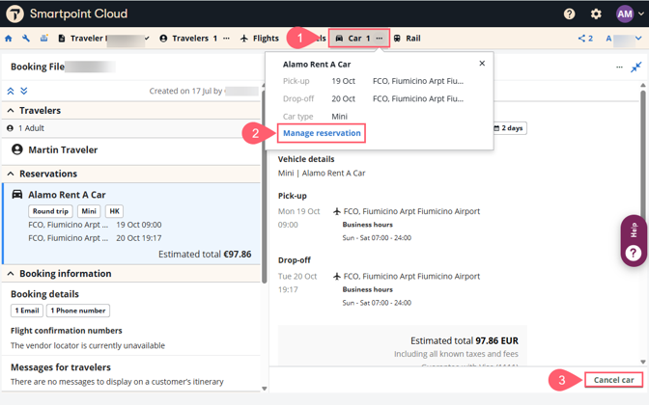This screenshot has height=405, width=649.
Task: Open the Traveler document dropdown
Action: pyautogui.click(x=103, y=39)
